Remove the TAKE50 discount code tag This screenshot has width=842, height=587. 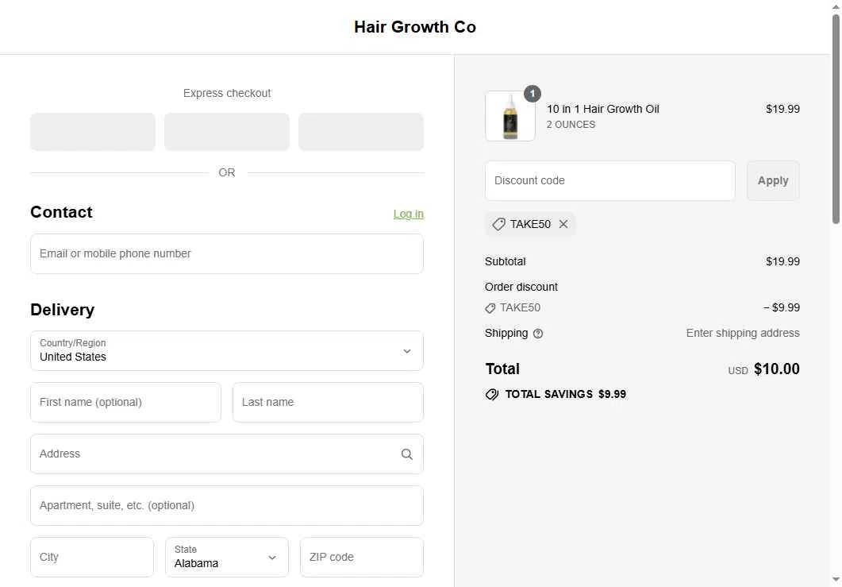coord(563,224)
